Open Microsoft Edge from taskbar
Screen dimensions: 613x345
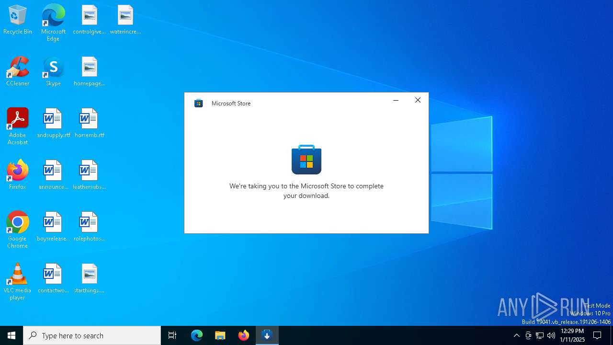coord(197,335)
